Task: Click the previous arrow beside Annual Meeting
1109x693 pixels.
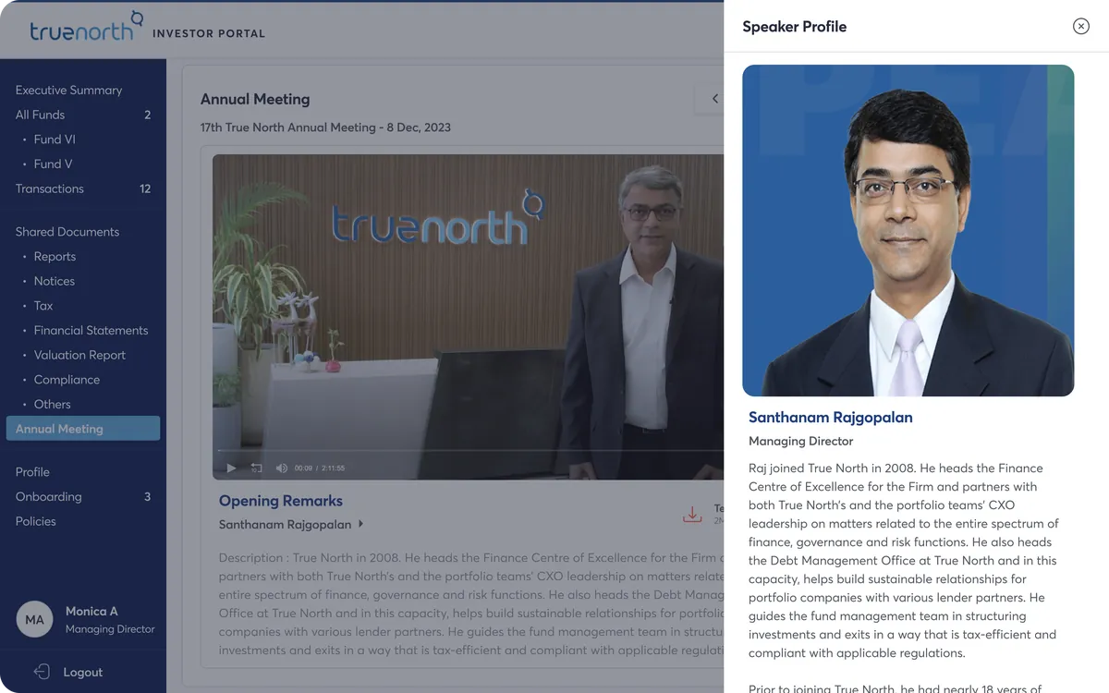Action: coord(714,99)
